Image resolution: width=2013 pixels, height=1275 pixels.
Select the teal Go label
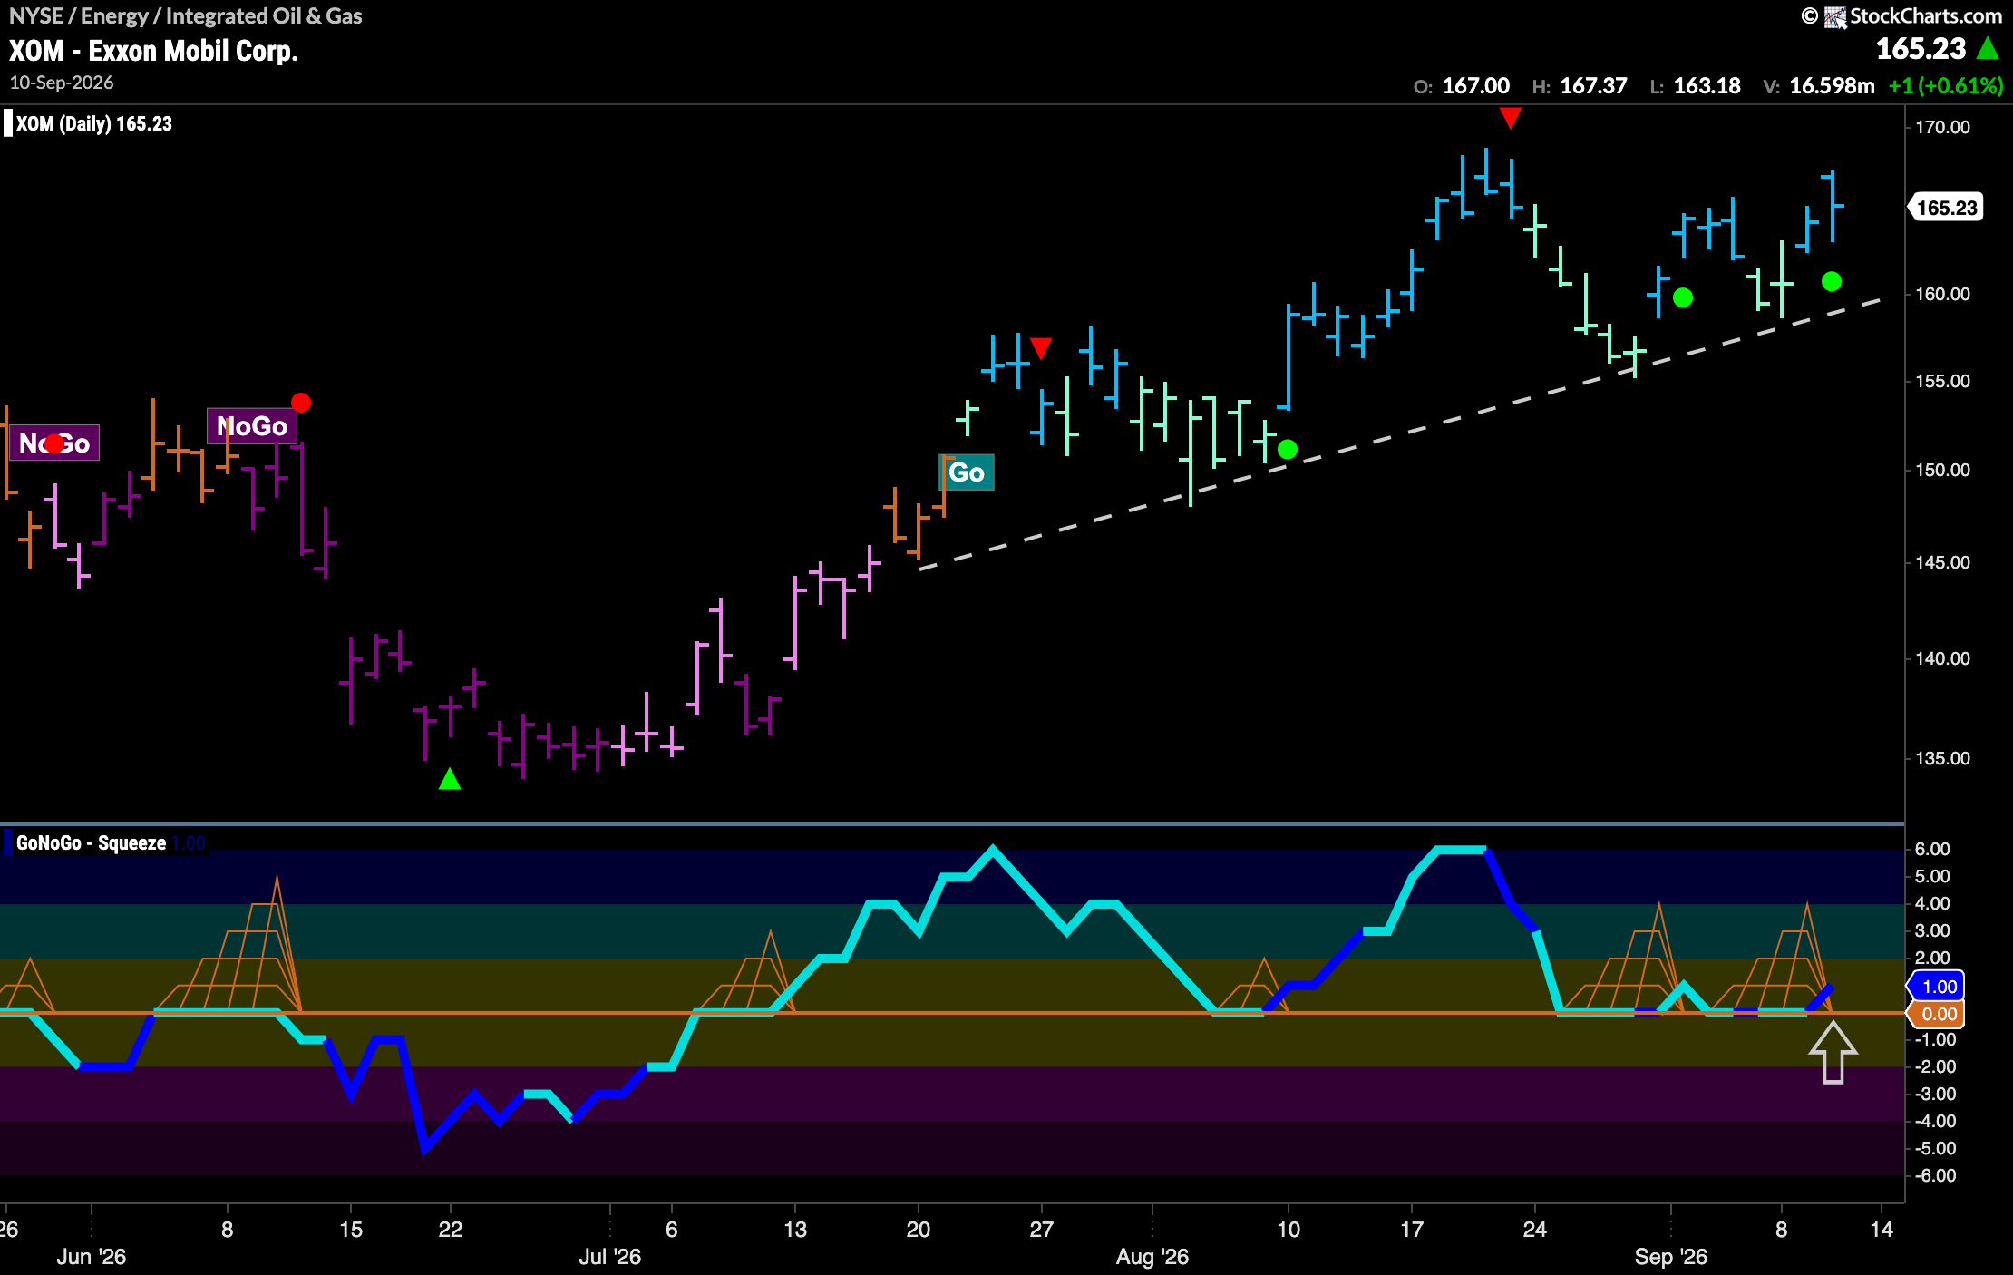pyautogui.click(x=967, y=472)
